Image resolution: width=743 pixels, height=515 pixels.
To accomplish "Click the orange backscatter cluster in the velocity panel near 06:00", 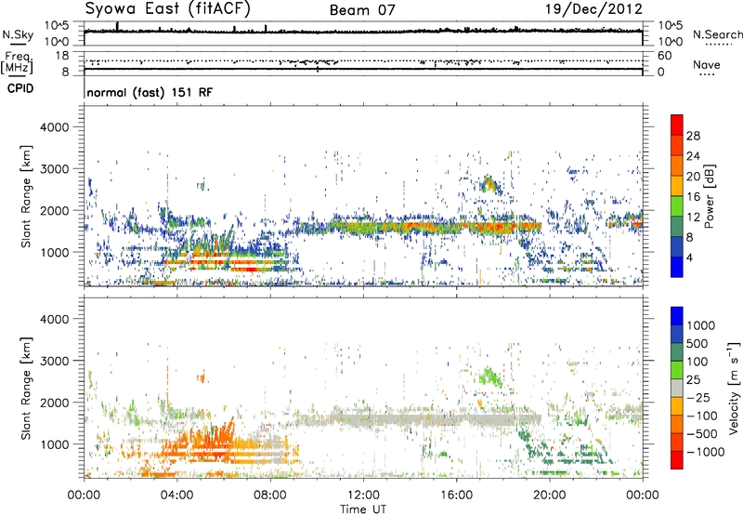I will pyautogui.click(x=208, y=443).
